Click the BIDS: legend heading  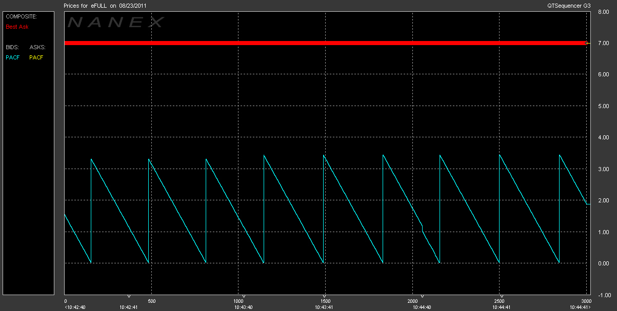[12, 47]
